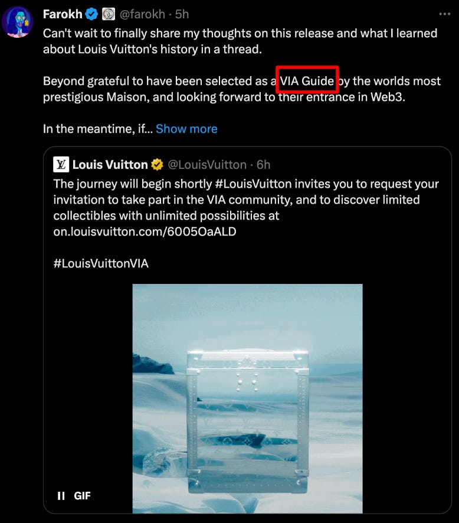Click Louis Vuitton's gold verified badge
The image size is (459, 523).
158,165
